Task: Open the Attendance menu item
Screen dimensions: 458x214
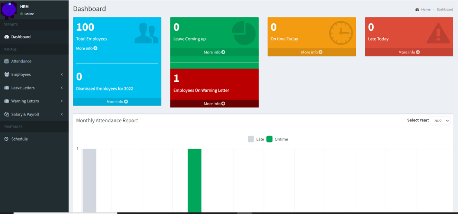Action: [x=21, y=61]
